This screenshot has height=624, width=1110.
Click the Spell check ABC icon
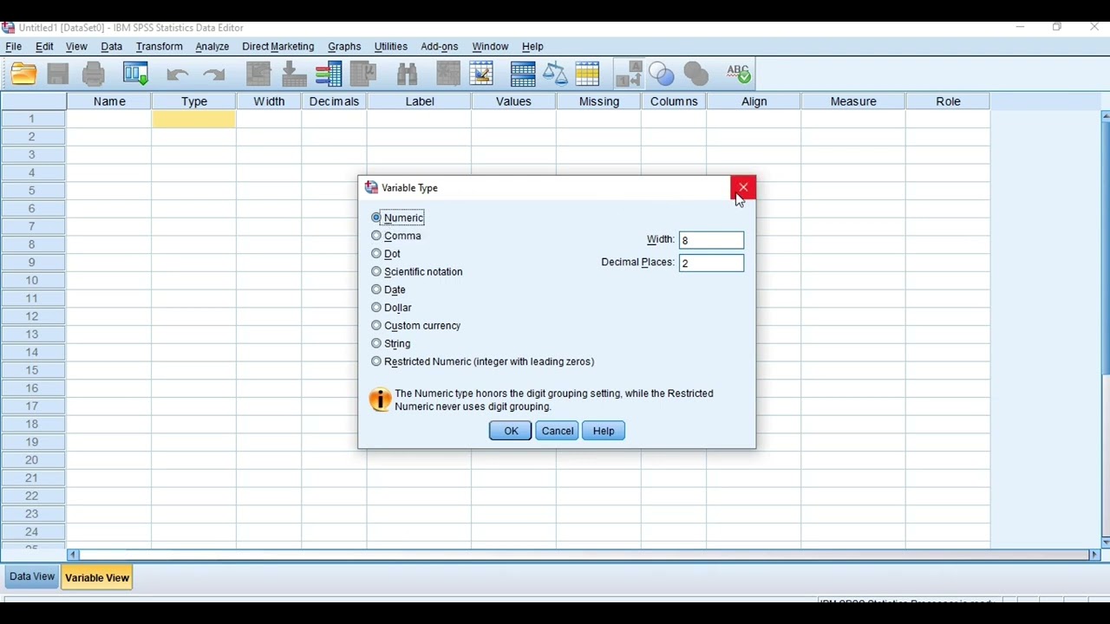coord(738,75)
